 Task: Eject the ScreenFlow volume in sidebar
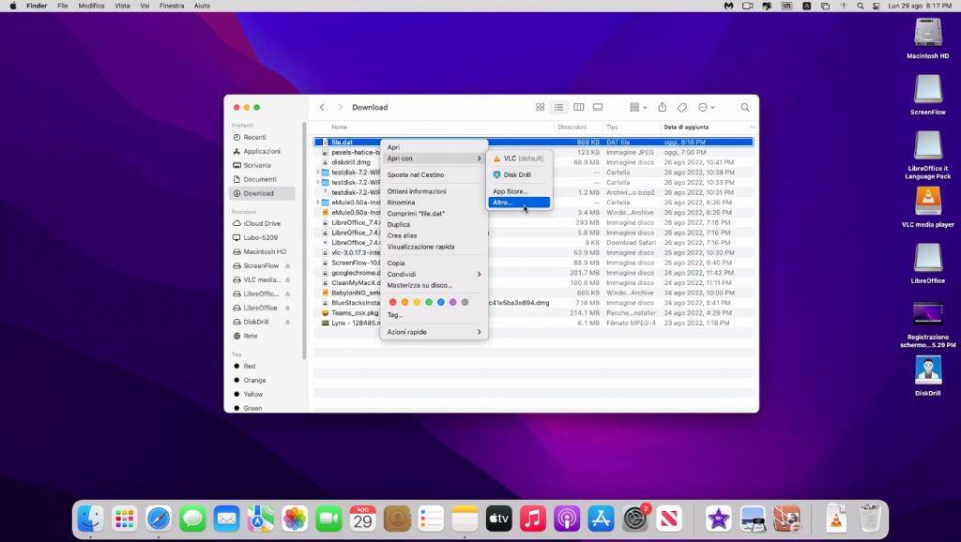click(x=287, y=265)
